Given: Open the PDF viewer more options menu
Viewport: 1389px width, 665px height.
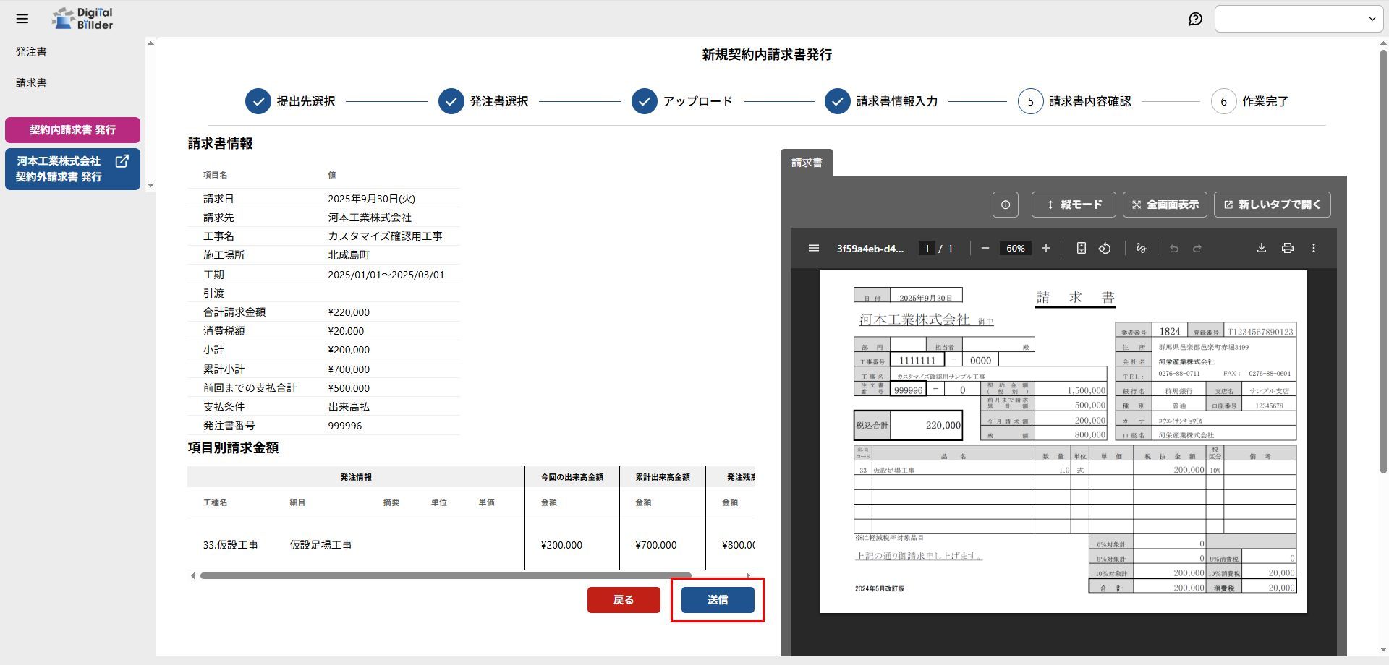Looking at the screenshot, I should click(1313, 248).
